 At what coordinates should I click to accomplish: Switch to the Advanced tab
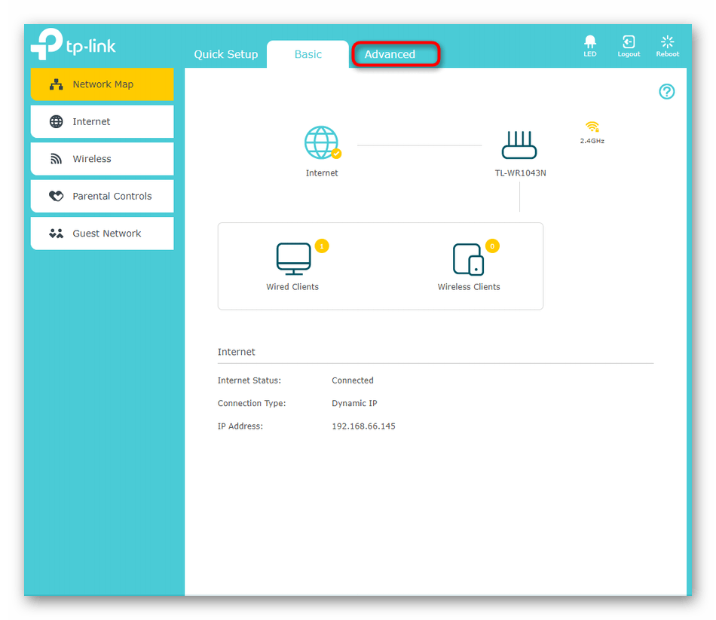390,54
